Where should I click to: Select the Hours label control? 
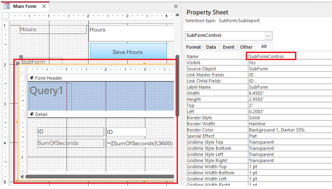pyautogui.click(x=53, y=30)
